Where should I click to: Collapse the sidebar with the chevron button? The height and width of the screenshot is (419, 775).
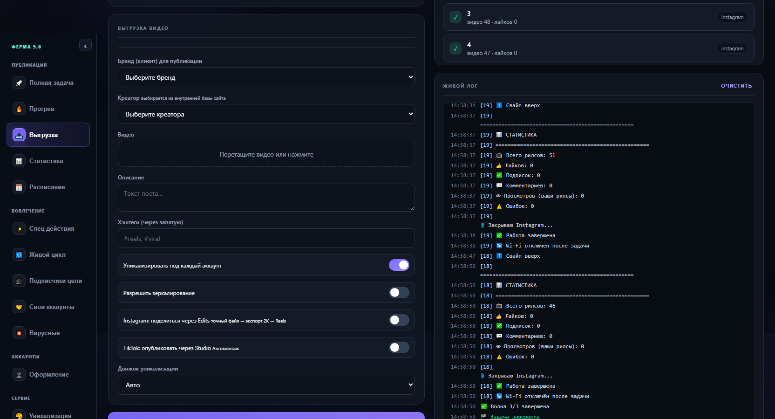(x=85, y=46)
